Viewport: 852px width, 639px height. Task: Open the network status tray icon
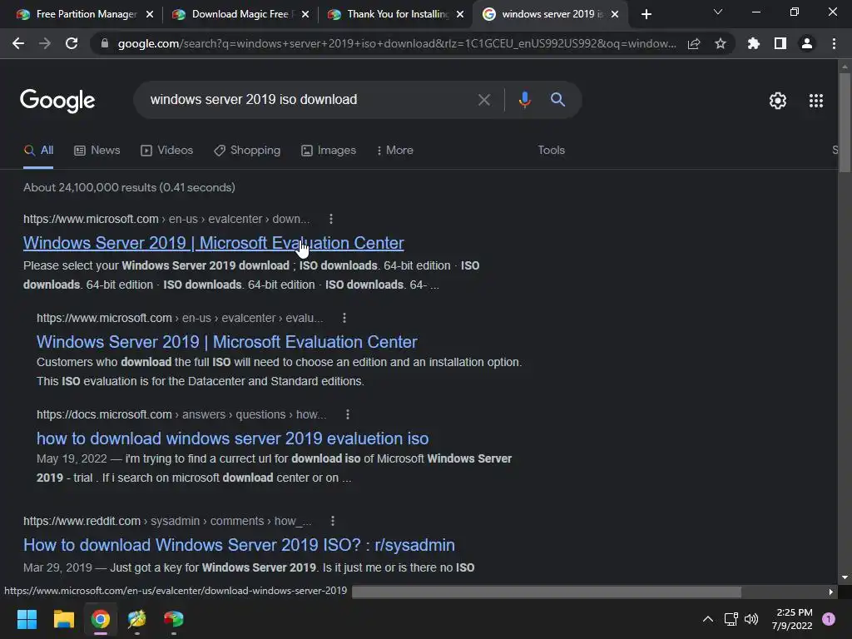point(731,619)
